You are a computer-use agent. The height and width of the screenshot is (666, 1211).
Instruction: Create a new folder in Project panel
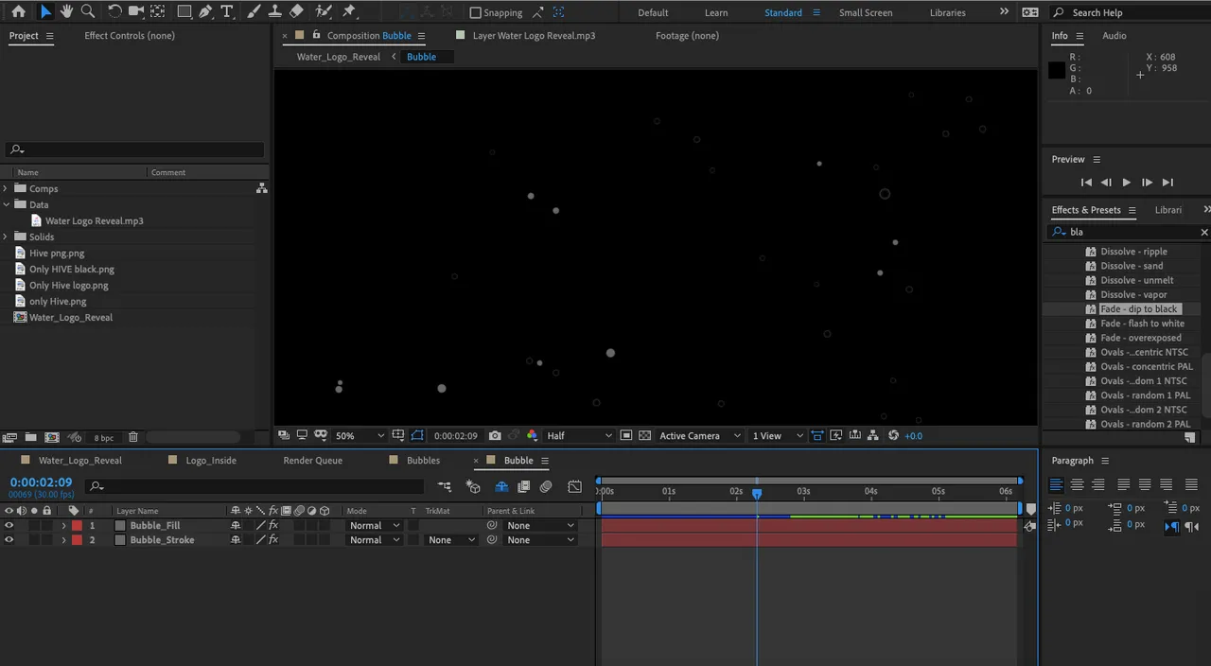30,437
